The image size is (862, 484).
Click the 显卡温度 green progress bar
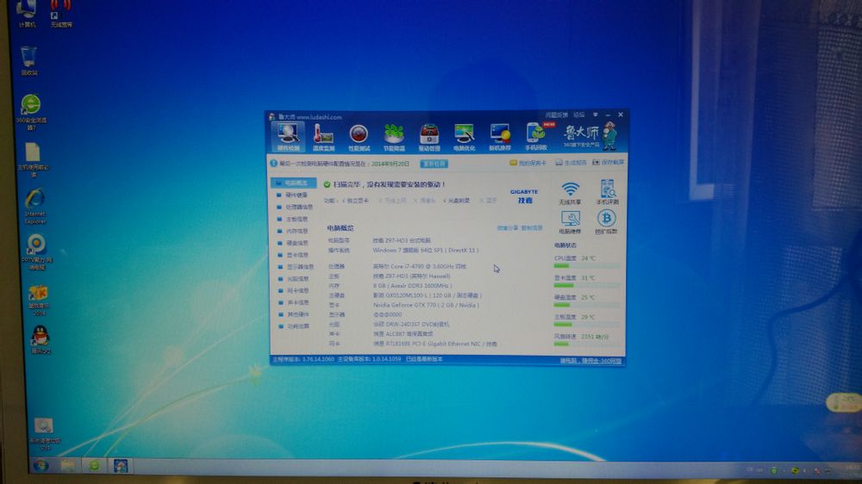click(x=586, y=286)
